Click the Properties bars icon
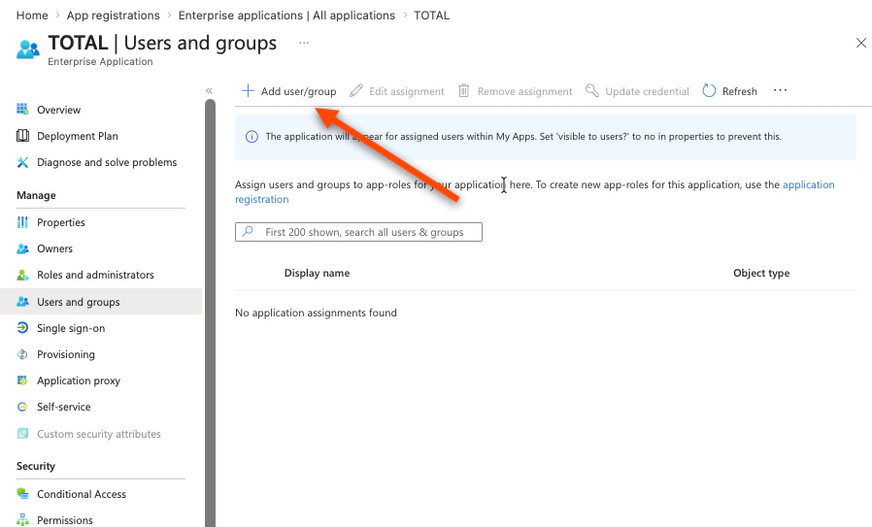Viewport: 872px width, 527px height. click(x=22, y=222)
